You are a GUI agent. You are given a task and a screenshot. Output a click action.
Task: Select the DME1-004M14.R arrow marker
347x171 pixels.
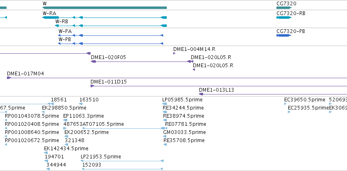(174, 53)
